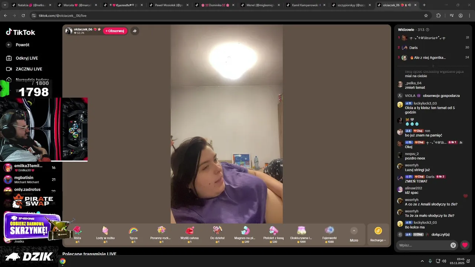The height and width of the screenshot is (267, 475).
Task: Open the only.zadrotus live channel in sidebar
Action: pos(30,190)
